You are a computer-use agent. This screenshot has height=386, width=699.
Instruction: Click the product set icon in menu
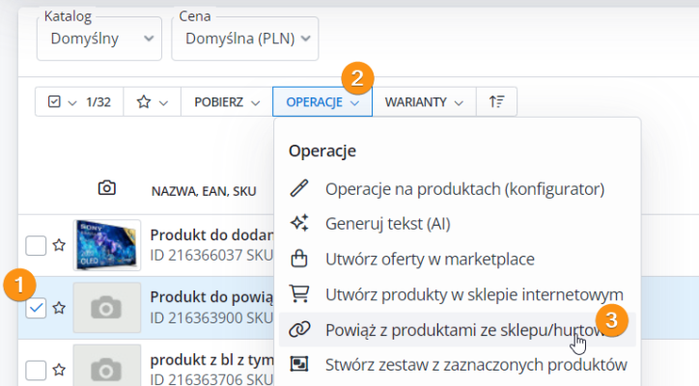click(299, 365)
